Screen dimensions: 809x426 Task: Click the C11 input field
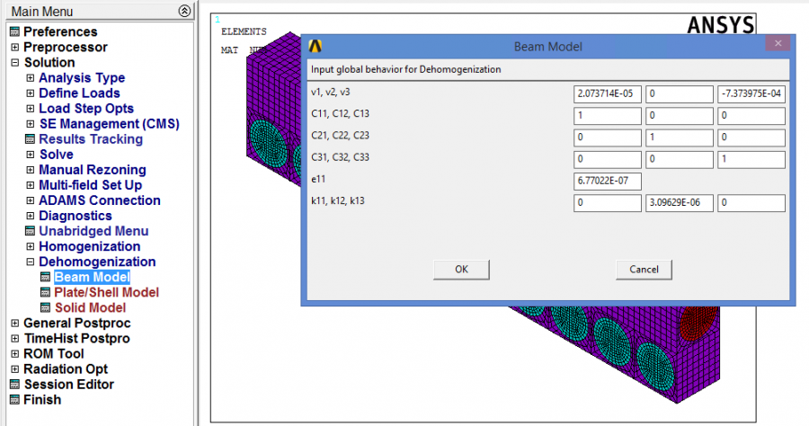pyautogui.click(x=608, y=116)
